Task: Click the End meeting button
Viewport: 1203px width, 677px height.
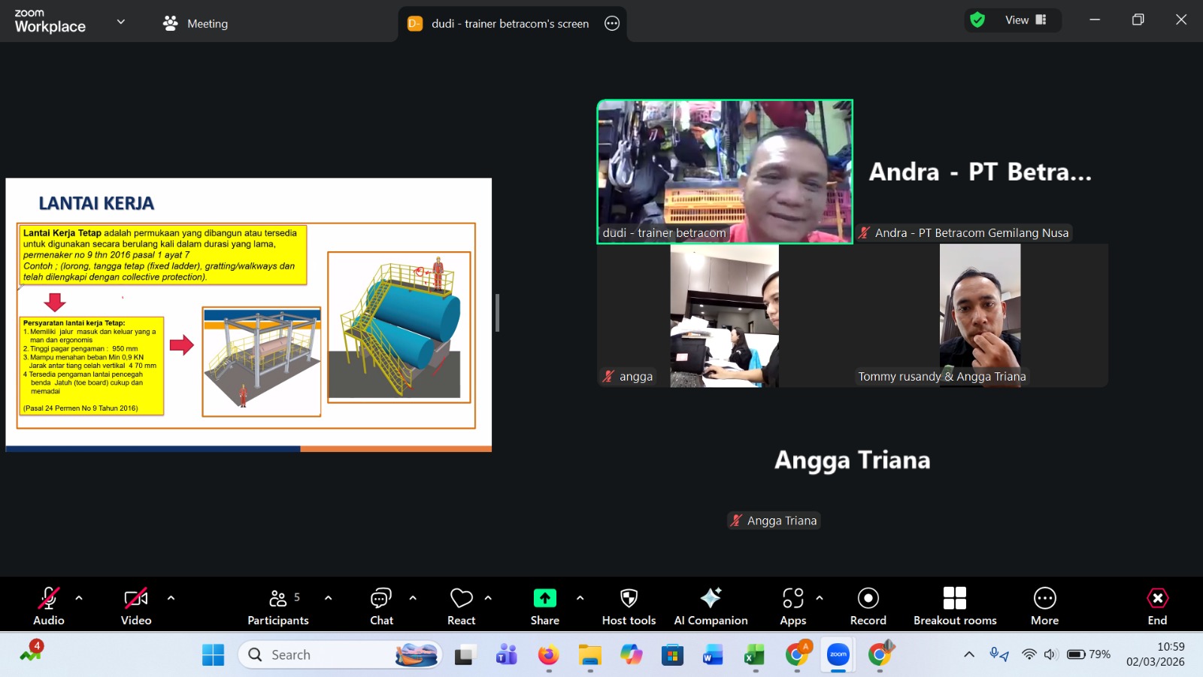Action: tap(1157, 606)
